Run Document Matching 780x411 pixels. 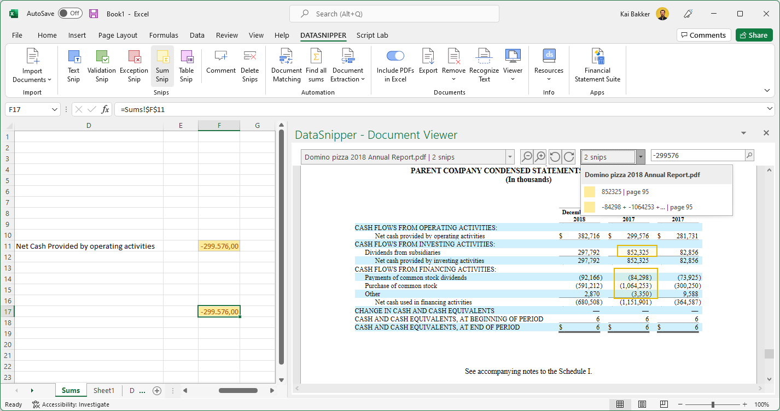[287, 66]
